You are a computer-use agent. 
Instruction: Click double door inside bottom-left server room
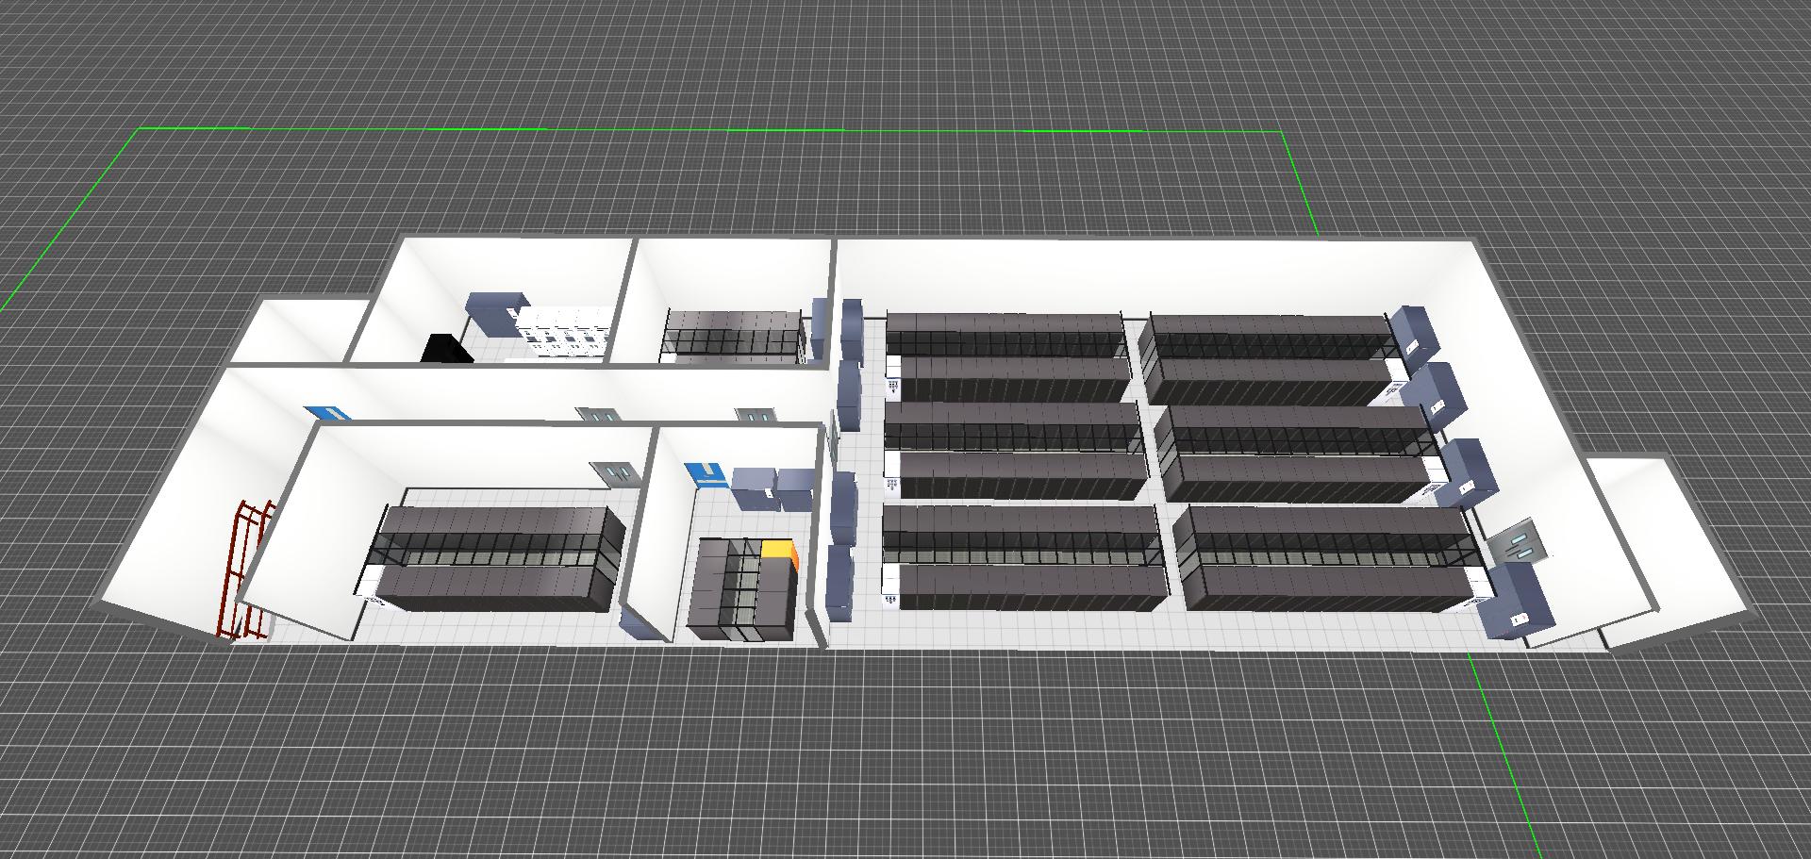[x=606, y=473]
